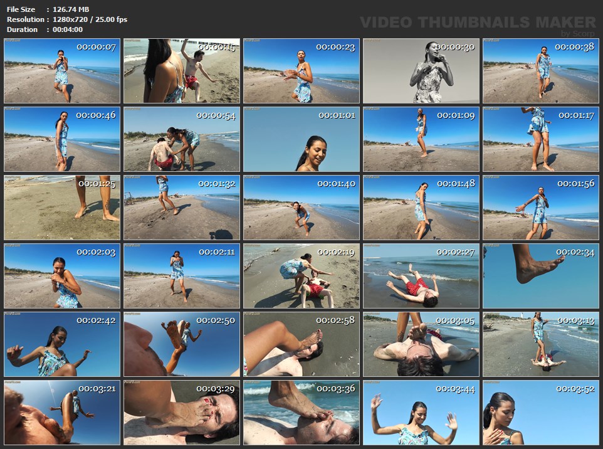603x449 pixels.
Task: Click the Resolution label
Action: [25, 19]
